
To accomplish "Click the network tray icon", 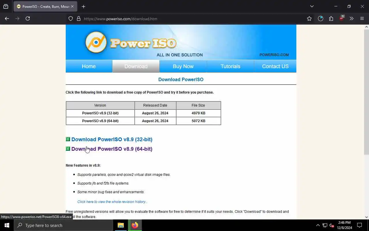I will point(325,225).
